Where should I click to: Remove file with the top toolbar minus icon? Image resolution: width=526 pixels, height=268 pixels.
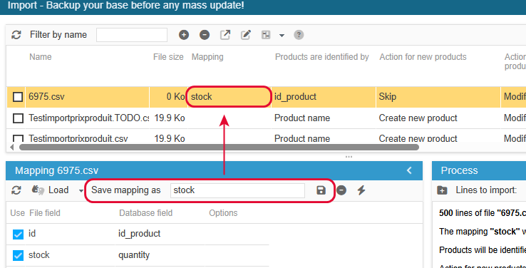tap(205, 35)
